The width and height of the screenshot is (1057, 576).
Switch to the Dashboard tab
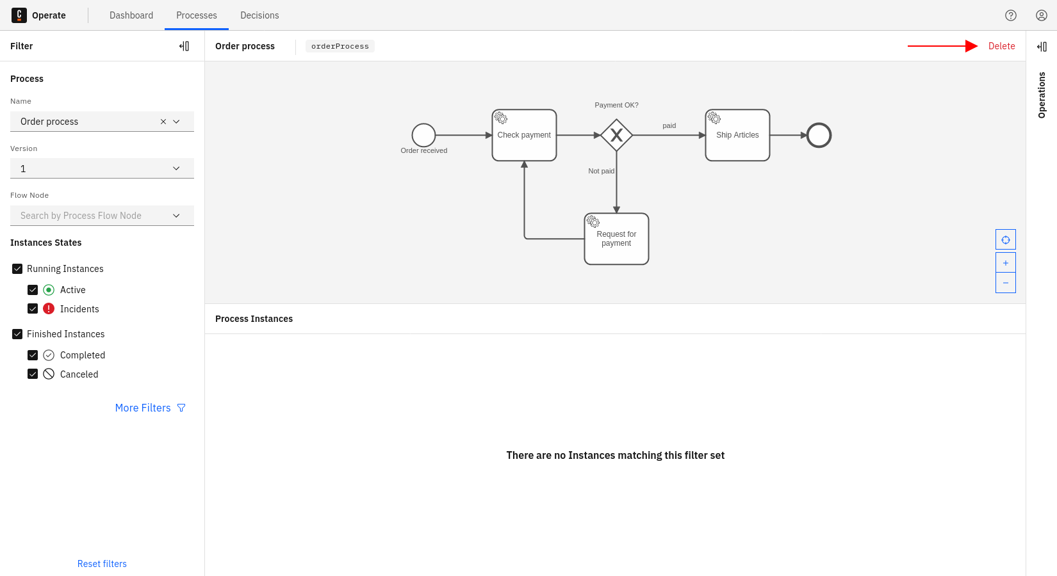[131, 15]
